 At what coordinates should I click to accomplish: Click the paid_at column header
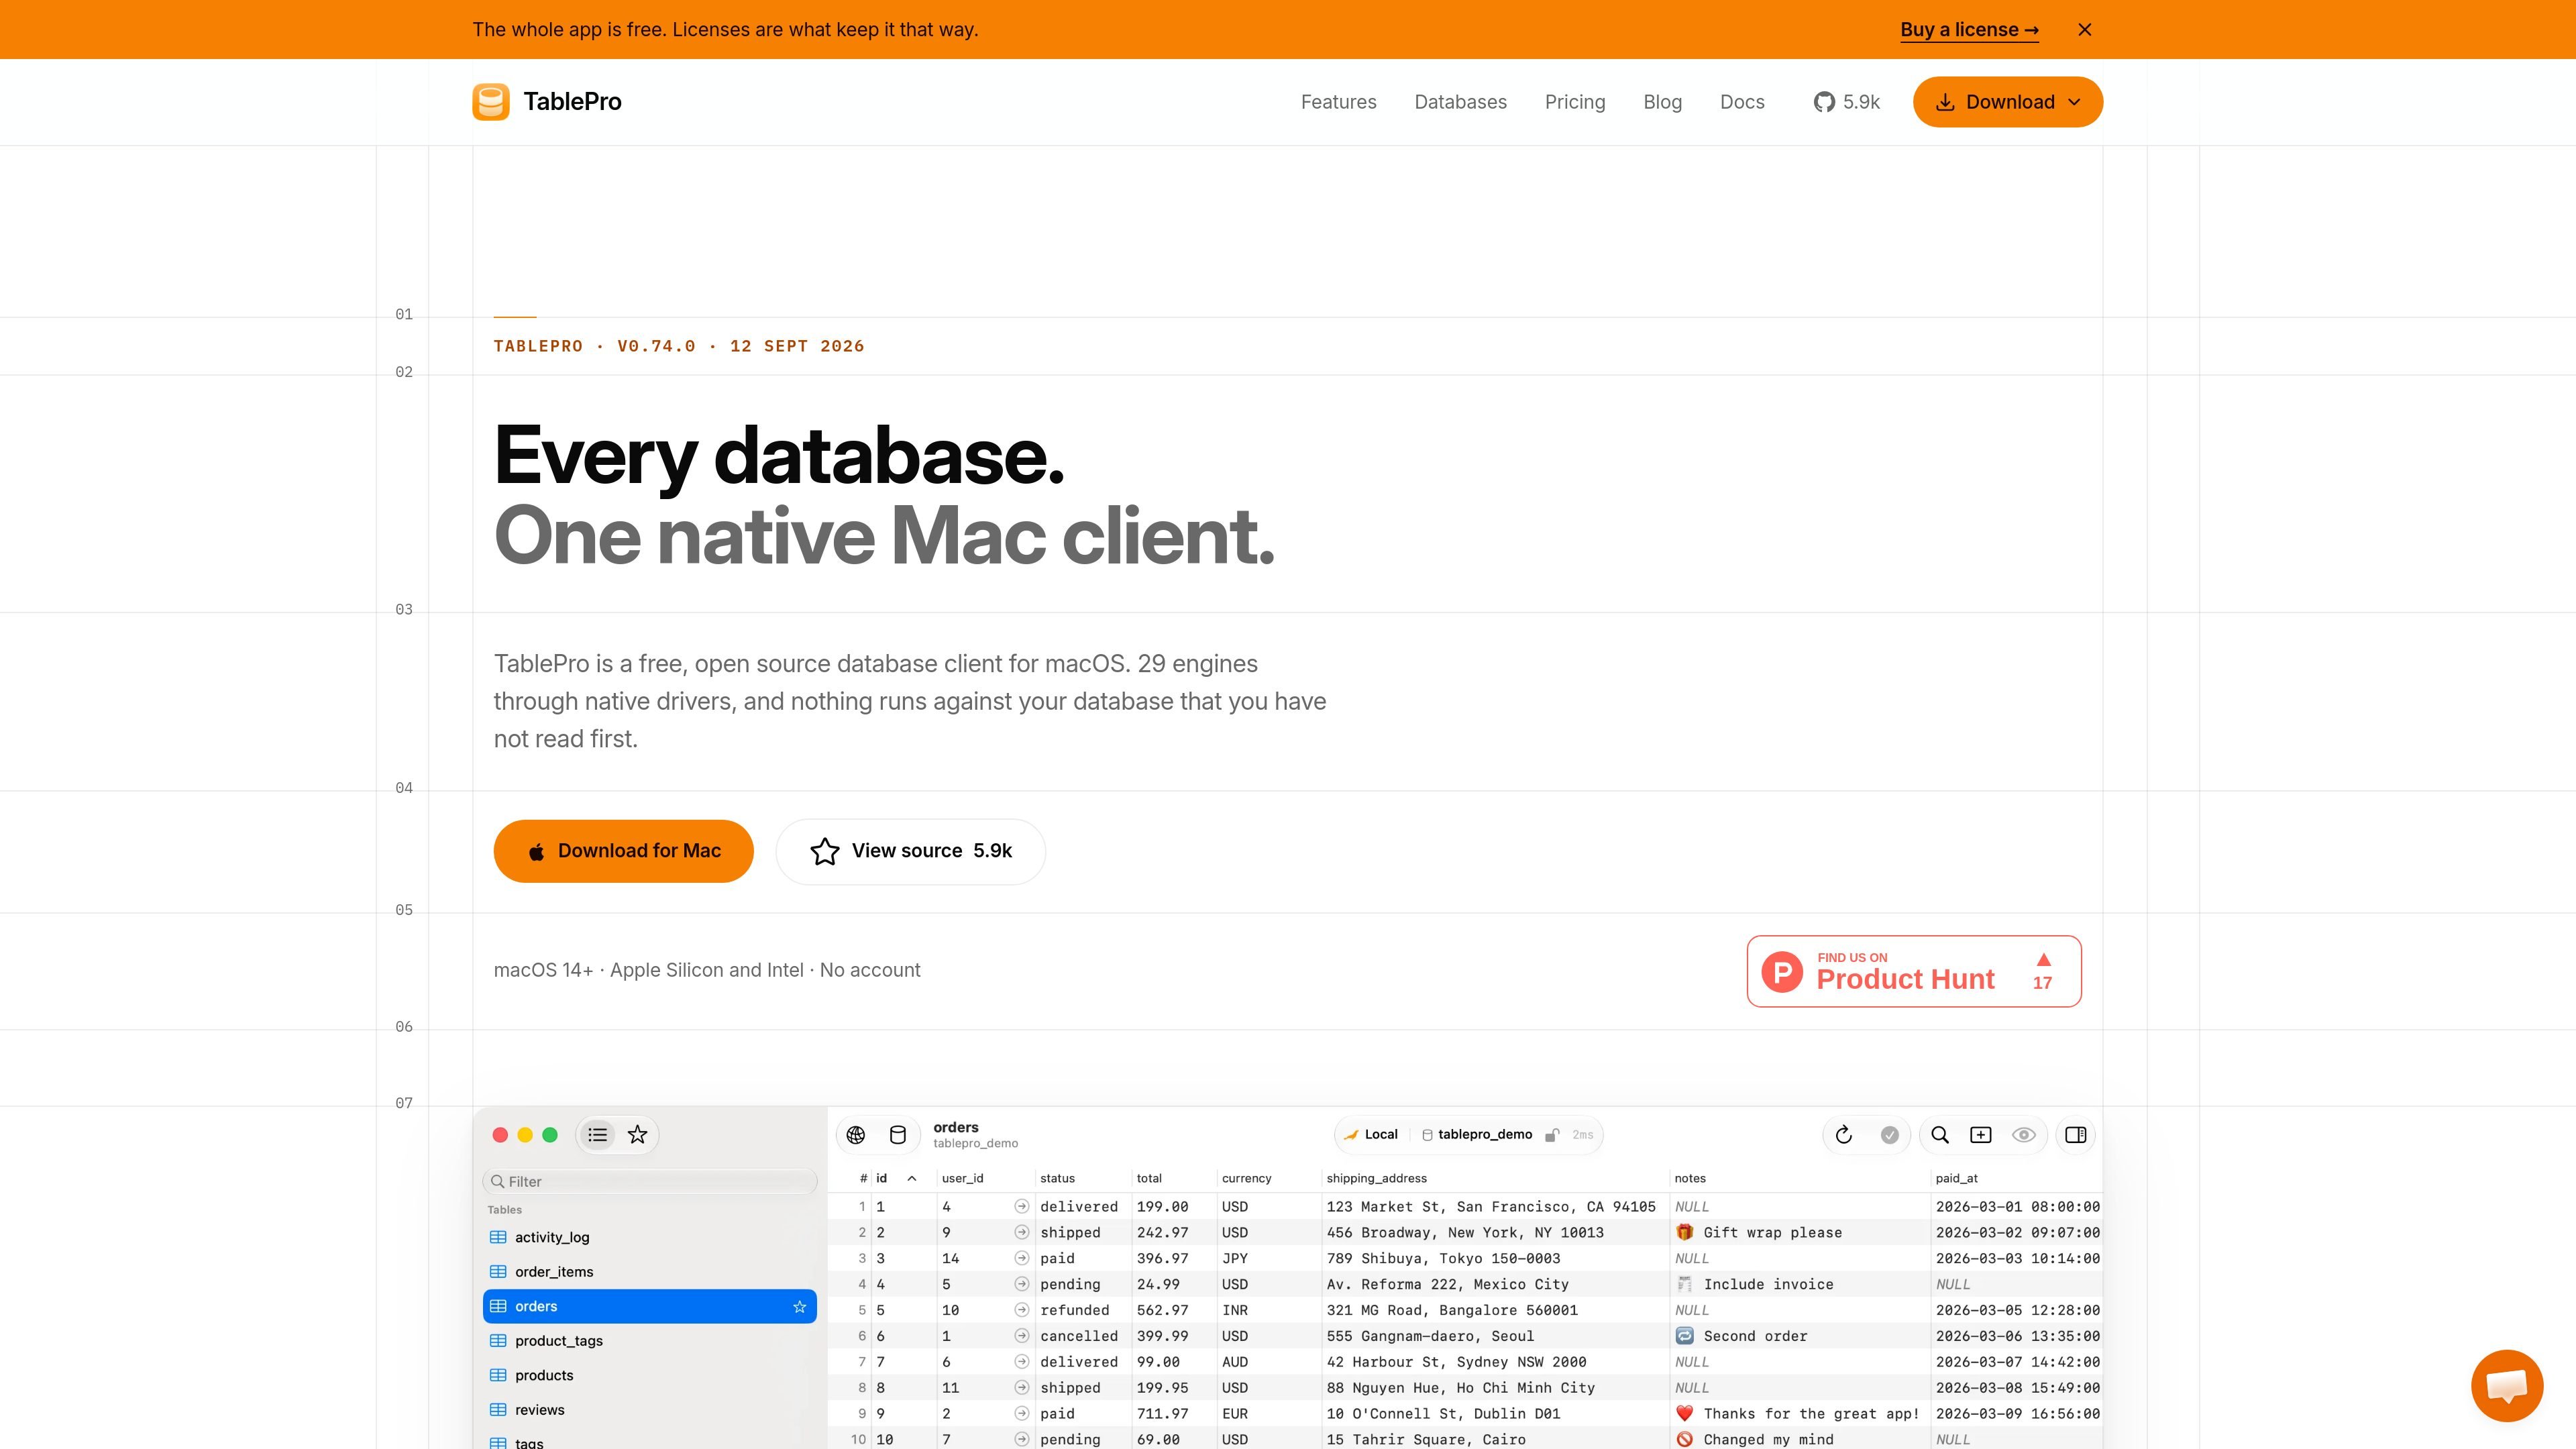tap(1957, 1179)
